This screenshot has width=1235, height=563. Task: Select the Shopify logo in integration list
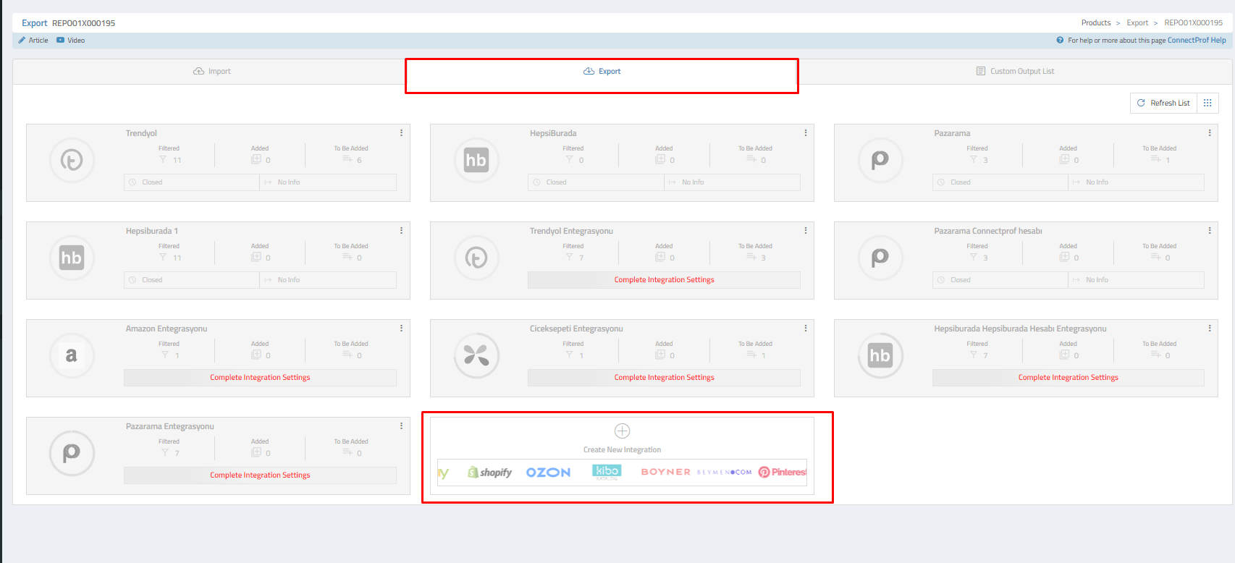point(490,473)
